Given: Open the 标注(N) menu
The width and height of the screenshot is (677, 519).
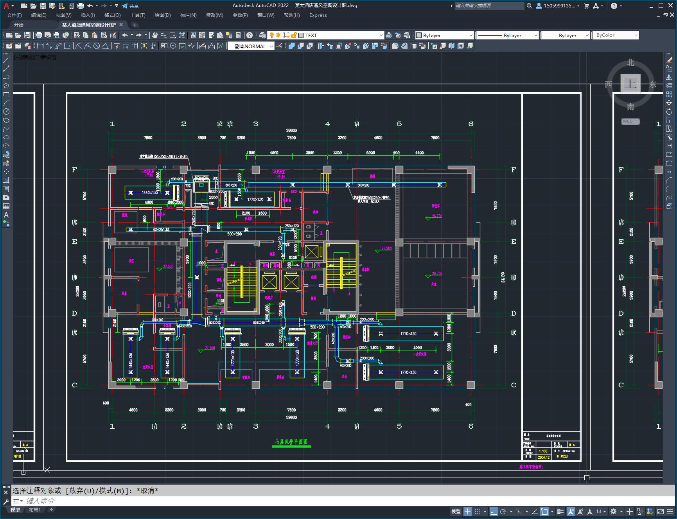Looking at the screenshot, I should point(188,15).
